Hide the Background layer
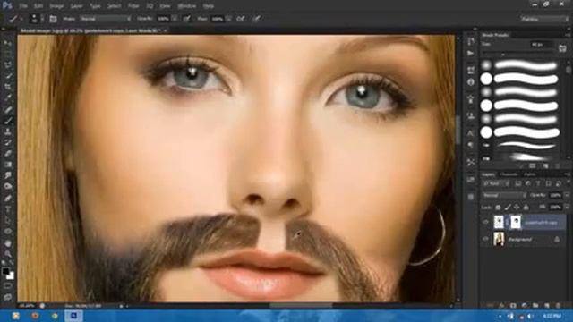 pos(485,239)
